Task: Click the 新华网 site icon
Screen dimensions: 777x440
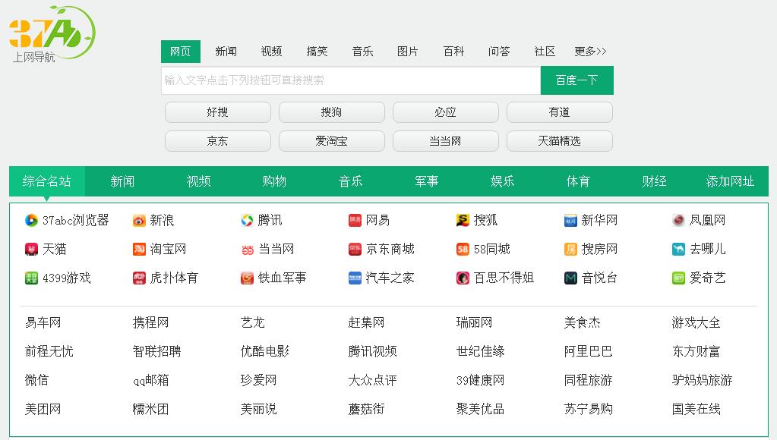Action: (x=570, y=220)
